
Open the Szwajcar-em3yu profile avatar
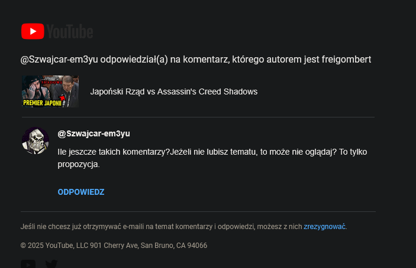point(35,140)
